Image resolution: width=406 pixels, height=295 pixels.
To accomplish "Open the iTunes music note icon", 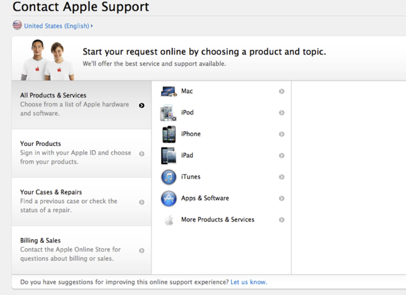I will pyautogui.click(x=169, y=177).
